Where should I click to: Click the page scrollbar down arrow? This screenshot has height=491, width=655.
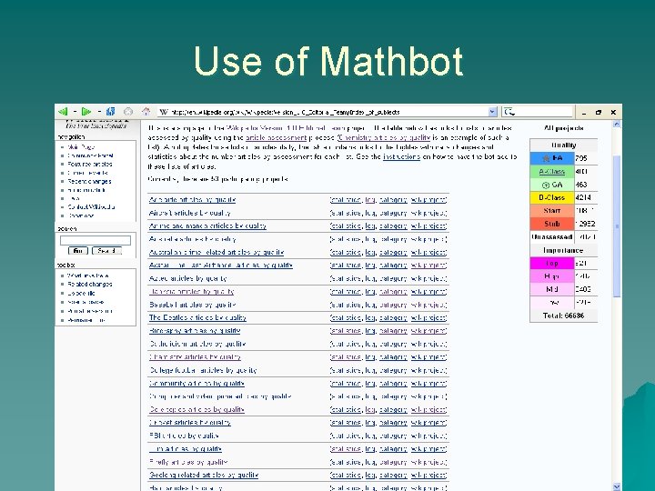click(617, 486)
